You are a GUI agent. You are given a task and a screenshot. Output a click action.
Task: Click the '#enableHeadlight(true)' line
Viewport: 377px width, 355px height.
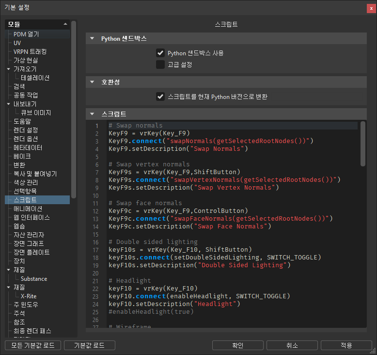151,312
